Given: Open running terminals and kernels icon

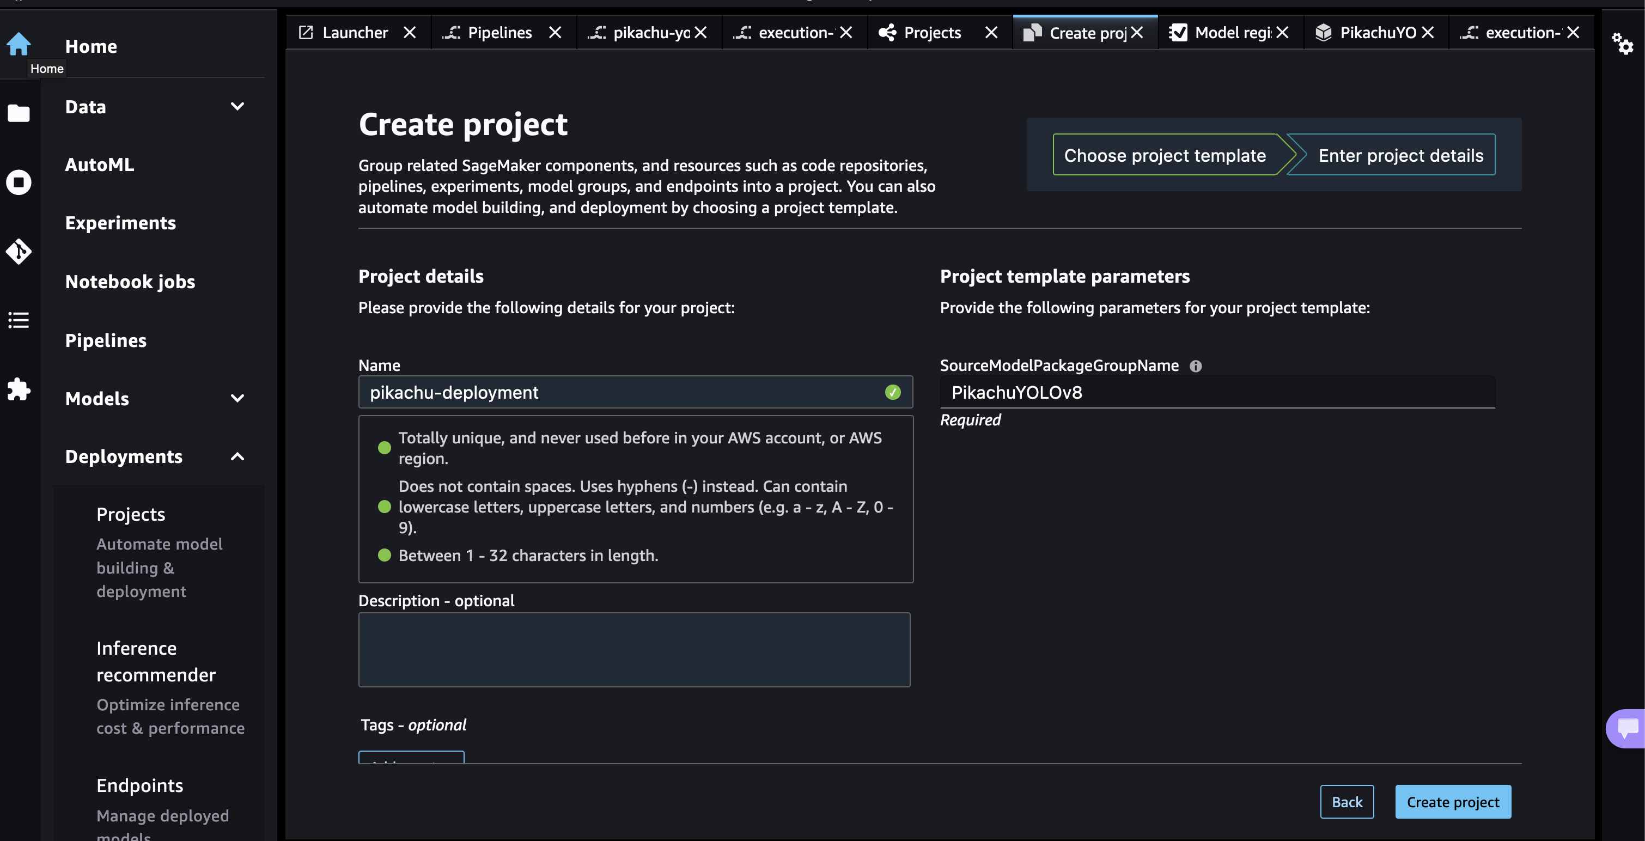Looking at the screenshot, I should (x=19, y=182).
